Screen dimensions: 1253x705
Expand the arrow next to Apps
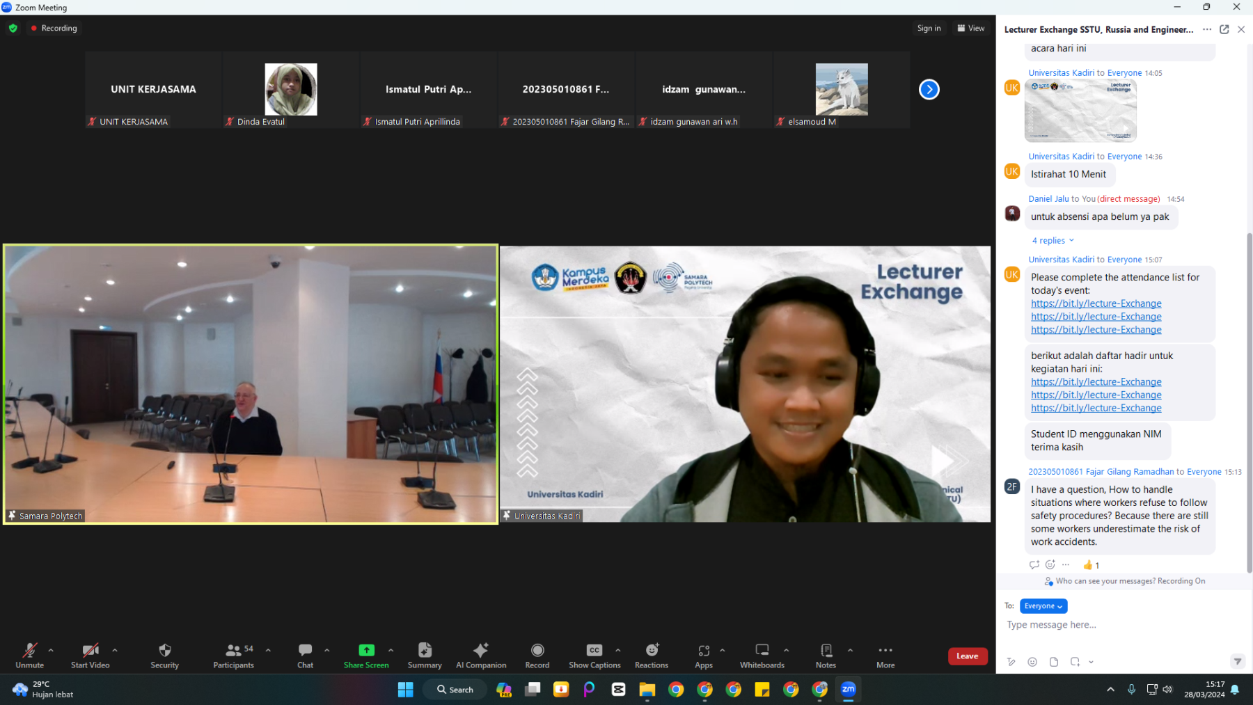tap(723, 650)
